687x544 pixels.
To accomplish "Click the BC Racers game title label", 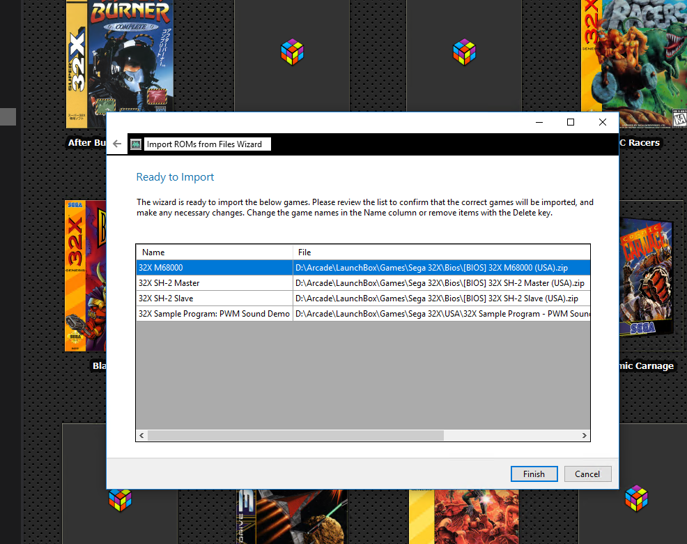I will click(640, 142).
